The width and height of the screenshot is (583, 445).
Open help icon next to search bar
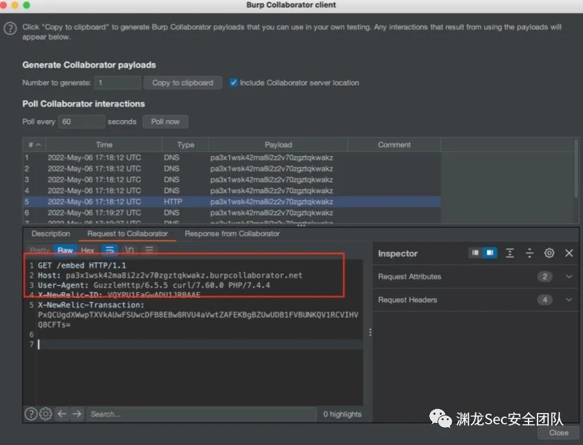pyautogui.click(x=31, y=414)
